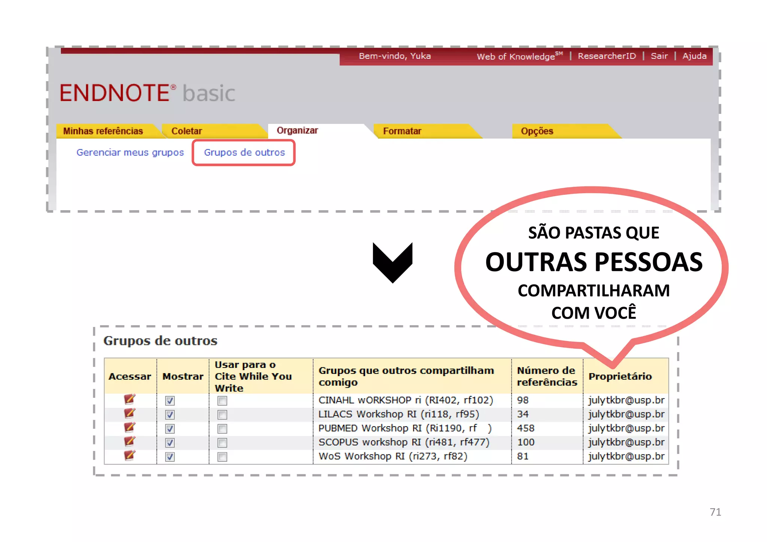Open the WoS Workshop RI group access icon
The width and height of the screenshot is (767, 542).
[130, 456]
